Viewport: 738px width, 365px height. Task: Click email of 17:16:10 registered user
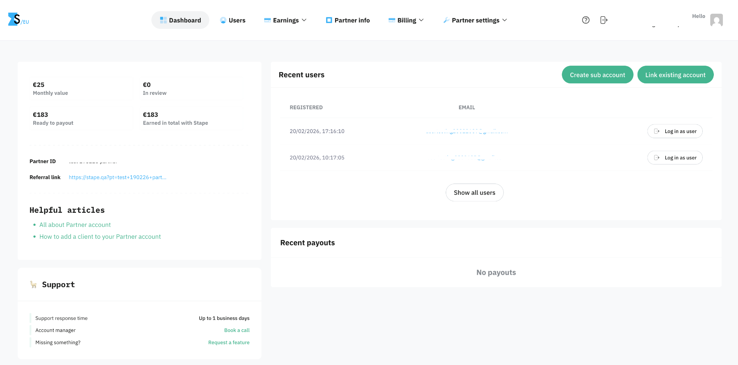click(x=467, y=131)
